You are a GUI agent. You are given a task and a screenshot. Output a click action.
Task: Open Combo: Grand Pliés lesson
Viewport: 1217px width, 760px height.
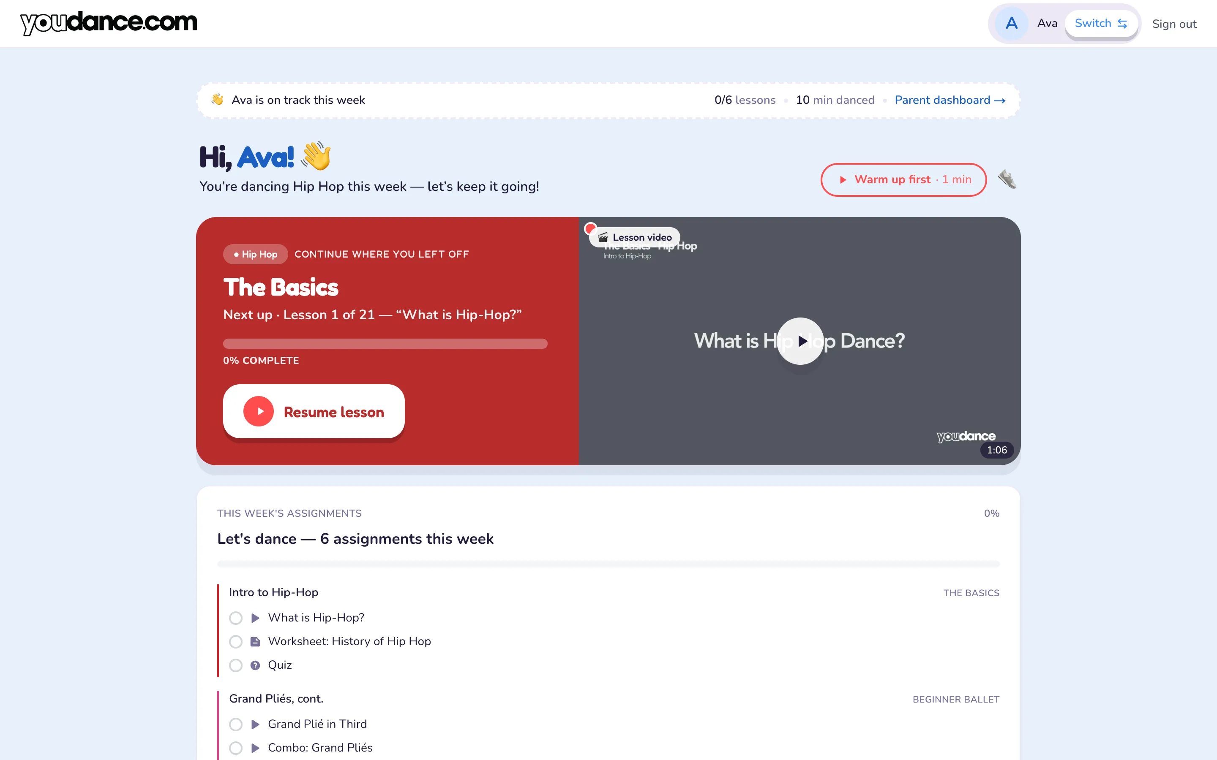pyautogui.click(x=320, y=747)
